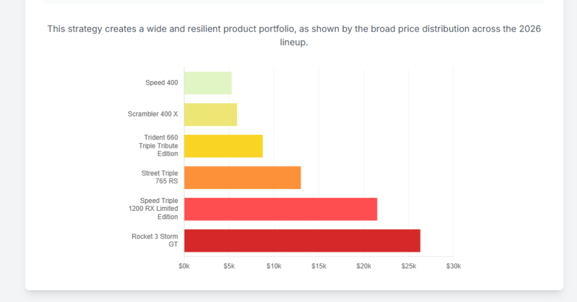Screen dimensions: 577x302
Task: Click the $25k axis tick label
Action: click(409, 266)
